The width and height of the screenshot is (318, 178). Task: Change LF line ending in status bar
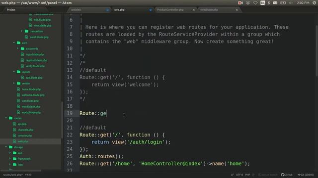click(232, 175)
